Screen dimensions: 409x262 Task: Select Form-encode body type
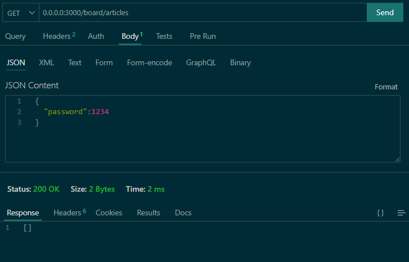point(149,63)
